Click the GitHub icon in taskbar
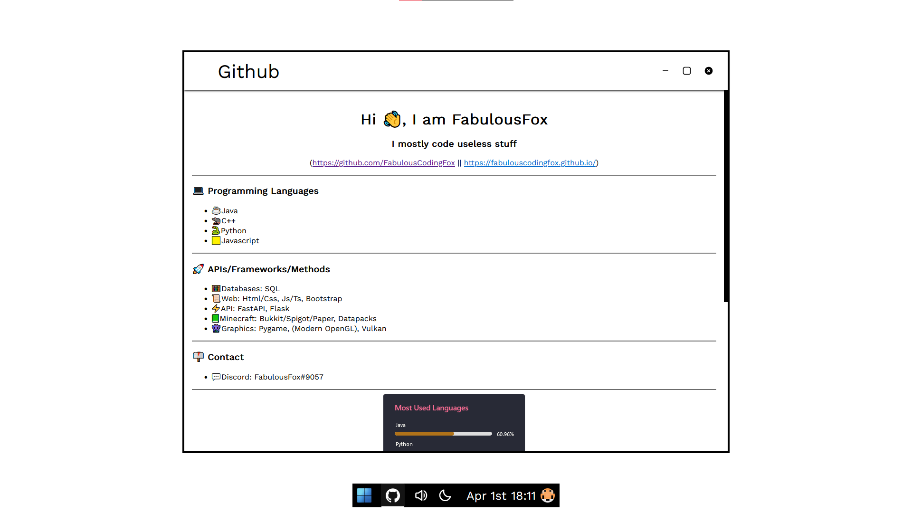This screenshot has width=912, height=513. pos(393,495)
